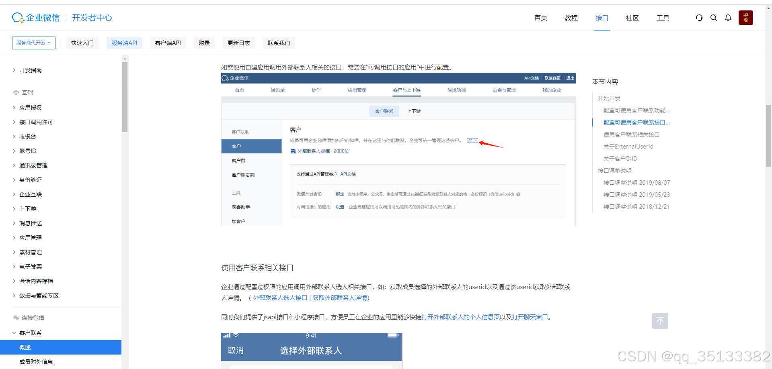
Task: Click the 选择外部联系人 phone screenshot
Action: pos(311,351)
